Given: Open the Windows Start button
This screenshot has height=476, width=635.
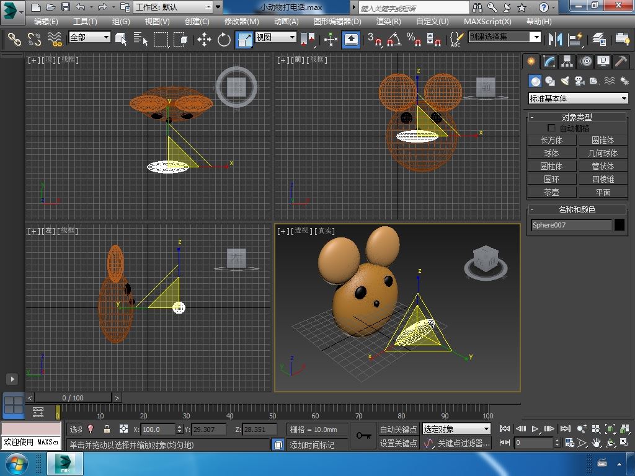Looking at the screenshot, I should pyautogui.click(x=16, y=464).
